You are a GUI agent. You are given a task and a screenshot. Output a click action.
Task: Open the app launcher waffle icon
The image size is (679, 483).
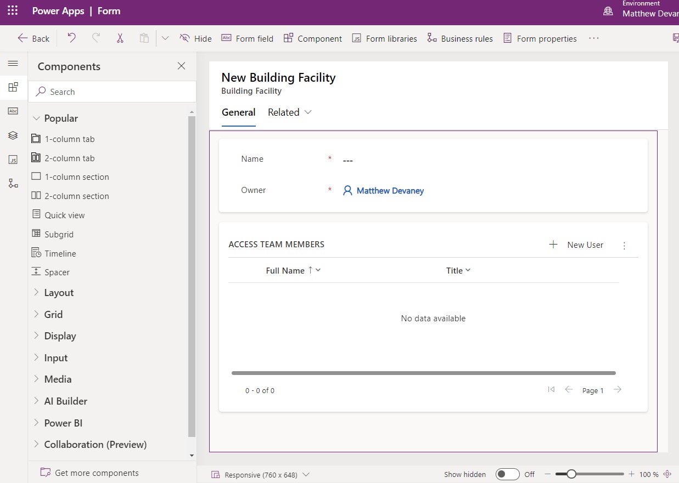click(x=13, y=11)
